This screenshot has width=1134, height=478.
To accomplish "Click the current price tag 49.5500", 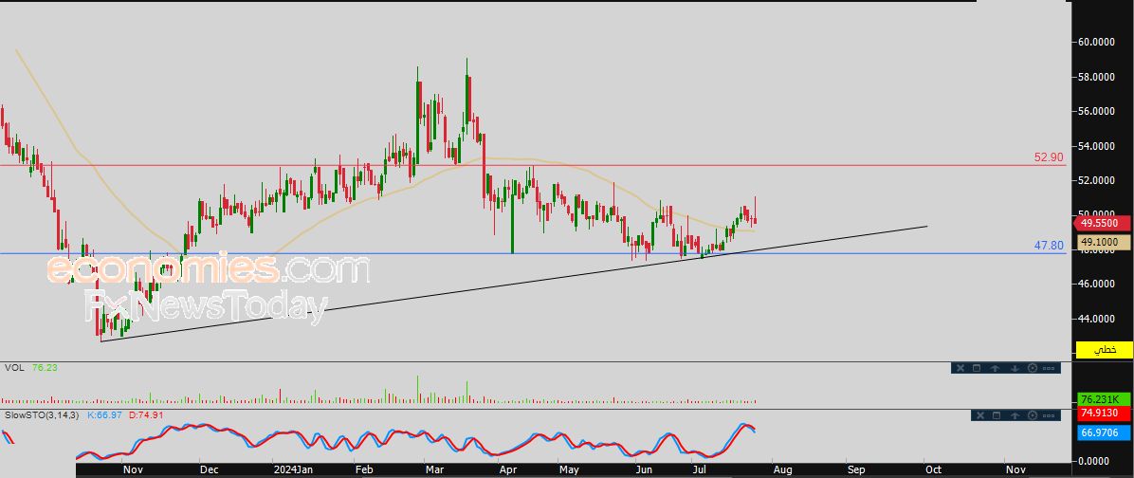I will (x=1103, y=224).
